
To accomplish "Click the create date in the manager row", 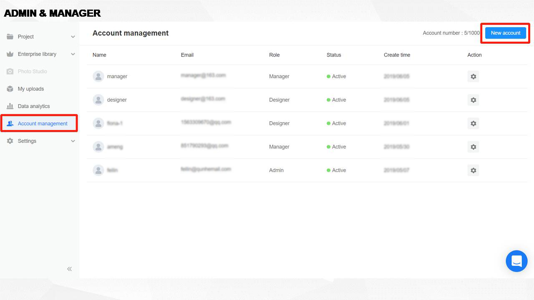I will [397, 77].
